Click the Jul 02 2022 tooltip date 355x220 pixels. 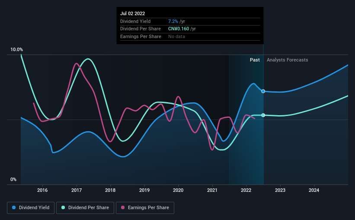click(132, 13)
